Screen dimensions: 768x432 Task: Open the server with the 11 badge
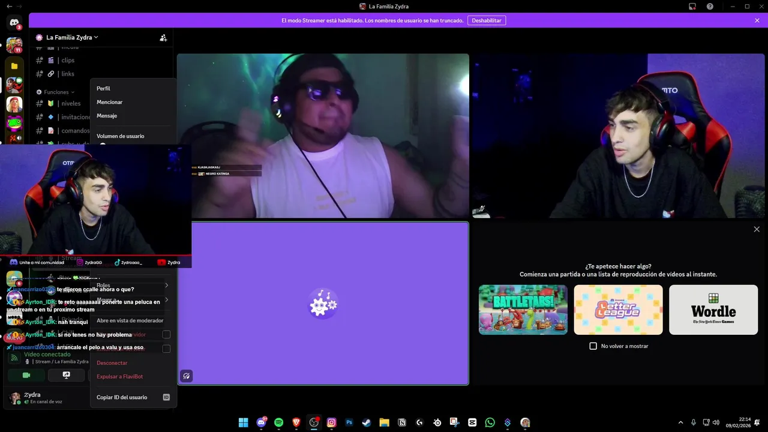[x=14, y=45]
